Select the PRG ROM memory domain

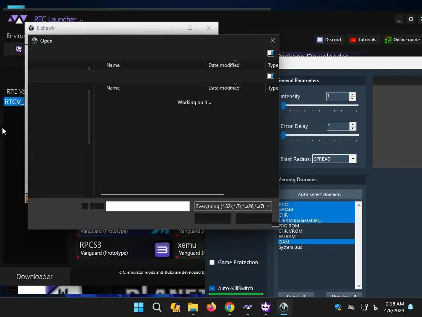(x=316, y=226)
